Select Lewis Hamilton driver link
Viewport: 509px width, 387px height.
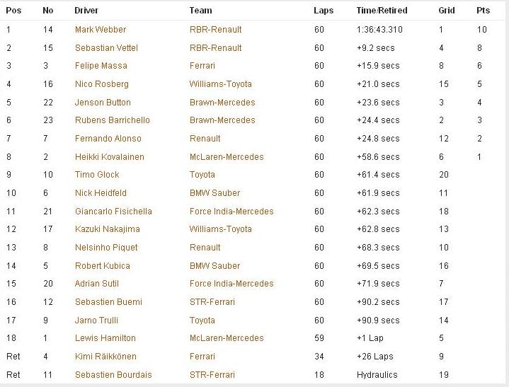pyautogui.click(x=105, y=338)
